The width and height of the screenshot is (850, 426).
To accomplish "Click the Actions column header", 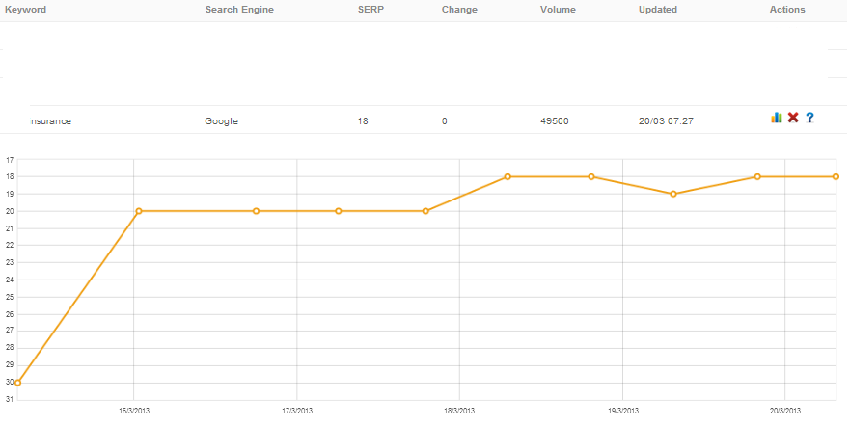I will point(787,10).
